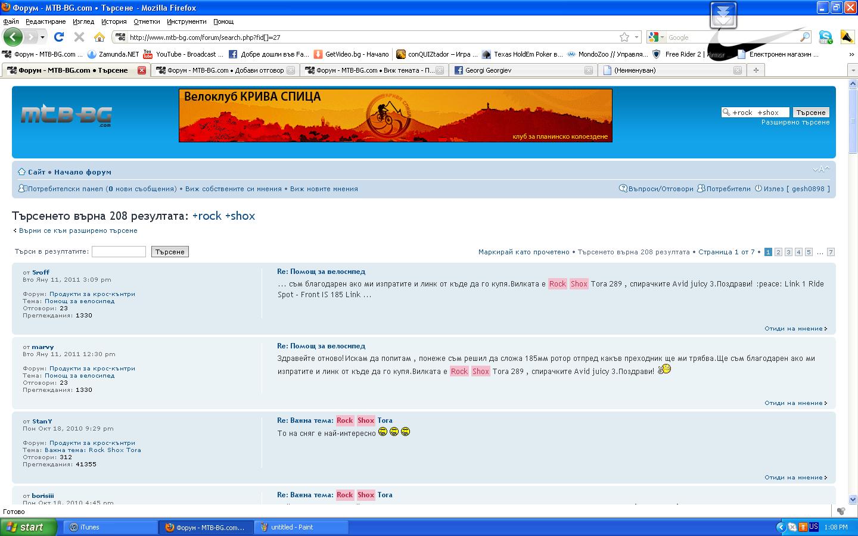Click the stop loading X icon

pos(79,37)
